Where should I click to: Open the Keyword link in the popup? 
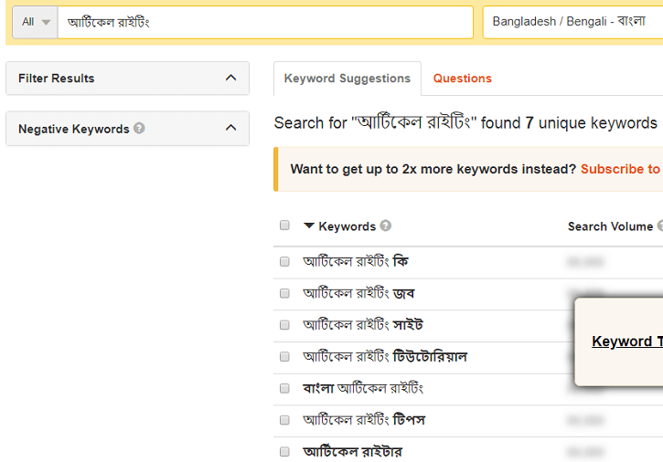click(x=627, y=341)
